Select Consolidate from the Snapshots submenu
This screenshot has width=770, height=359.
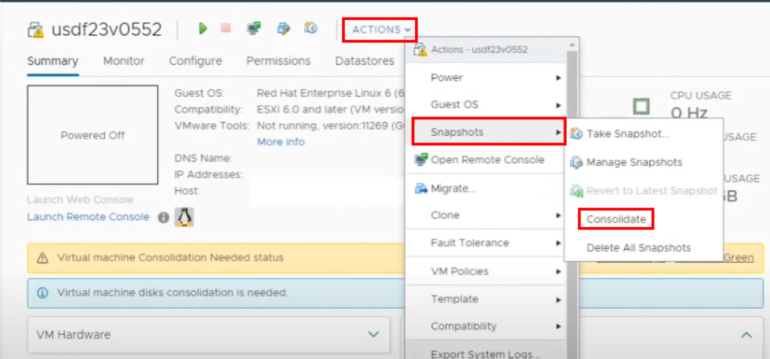616,219
